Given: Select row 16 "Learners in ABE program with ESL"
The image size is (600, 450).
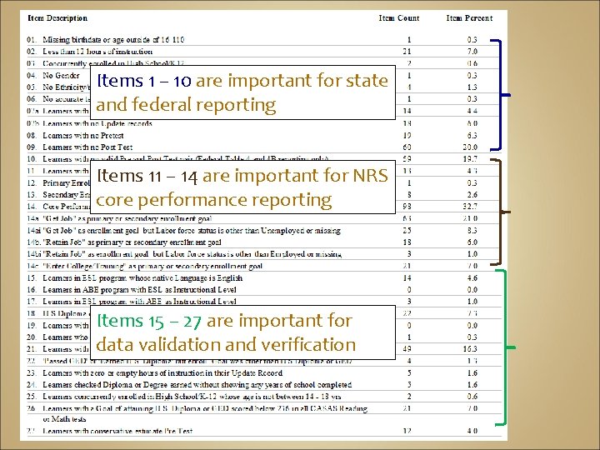Looking at the screenshot, I should (x=264, y=290).
